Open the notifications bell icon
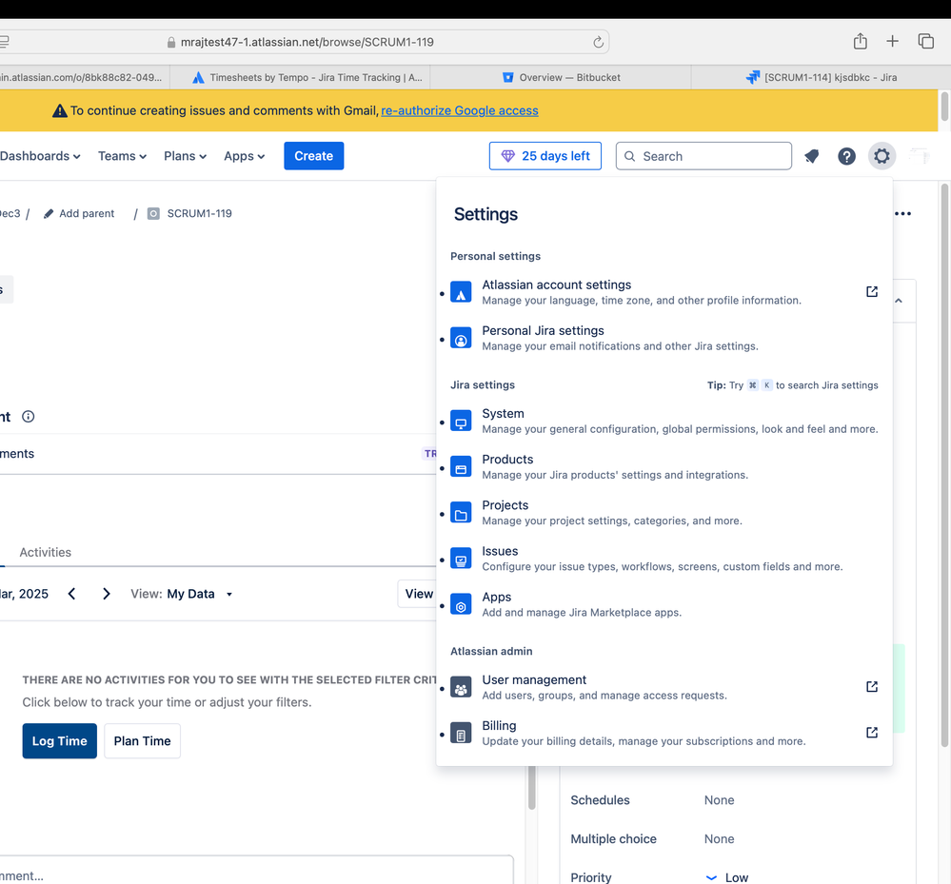 click(811, 156)
